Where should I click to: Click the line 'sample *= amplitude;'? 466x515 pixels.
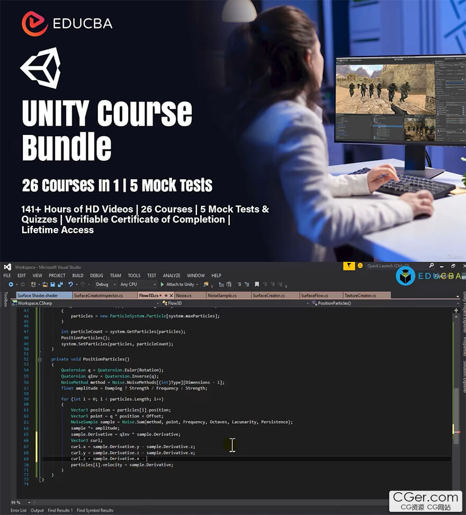point(95,428)
